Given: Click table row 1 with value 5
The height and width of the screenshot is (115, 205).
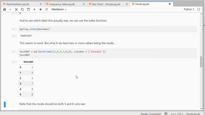Looking at the screenshot, I should pos(26,73).
